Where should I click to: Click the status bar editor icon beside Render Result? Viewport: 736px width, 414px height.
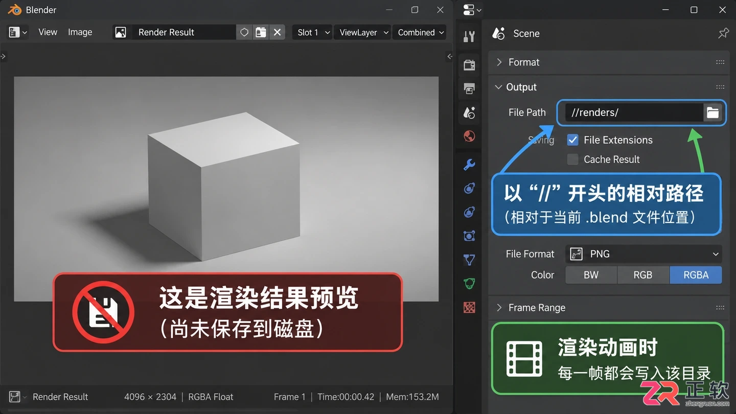coord(15,397)
